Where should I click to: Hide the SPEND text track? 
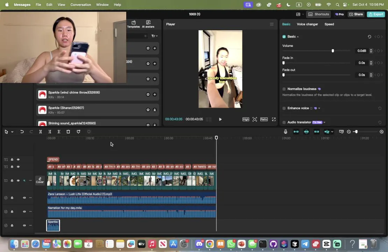click(x=18, y=159)
